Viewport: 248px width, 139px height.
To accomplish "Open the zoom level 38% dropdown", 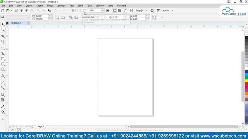I will pyautogui.click(x=103, y=10).
